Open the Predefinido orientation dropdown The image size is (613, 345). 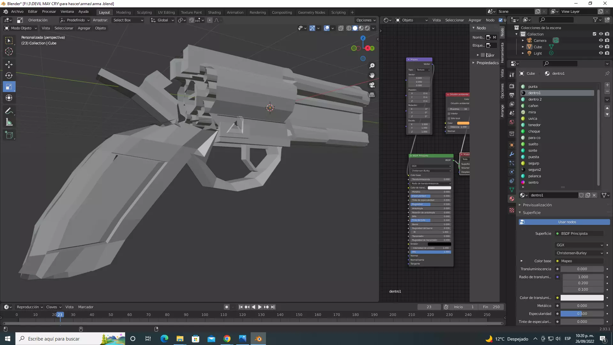point(75,20)
